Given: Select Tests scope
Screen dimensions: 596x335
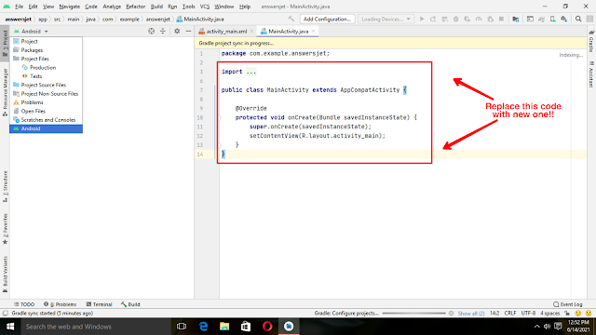Looking at the screenshot, I should 46,76.
